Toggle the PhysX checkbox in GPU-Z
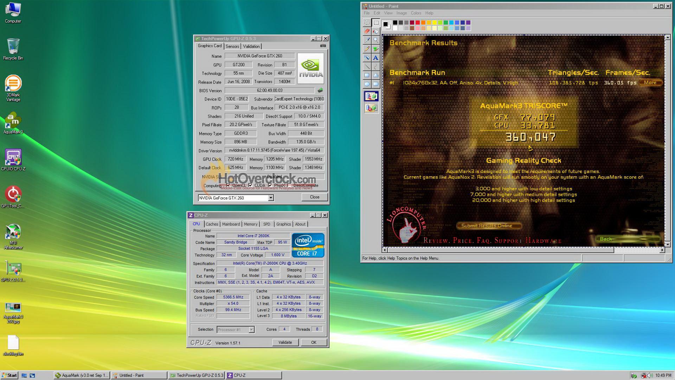Screen dimensions: 675x380 coord(270,185)
